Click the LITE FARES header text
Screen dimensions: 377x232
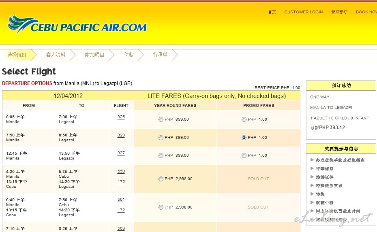216,96
